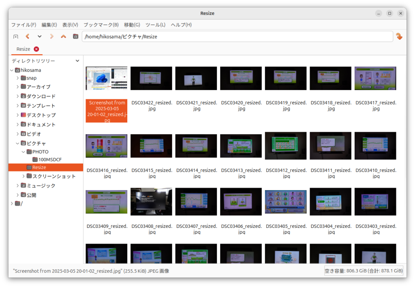
Task: Open the ヘルプ(H) menu
Action: pyautogui.click(x=181, y=25)
